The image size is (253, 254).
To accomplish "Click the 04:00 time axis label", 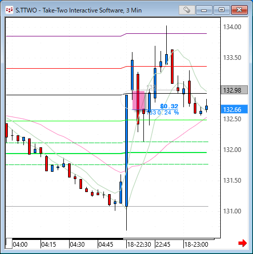I will (20, 245).
